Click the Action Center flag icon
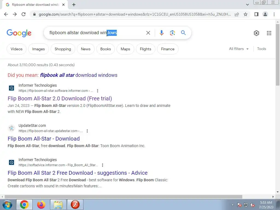Viewport: 280px width, 210px height. click(239, 205)
